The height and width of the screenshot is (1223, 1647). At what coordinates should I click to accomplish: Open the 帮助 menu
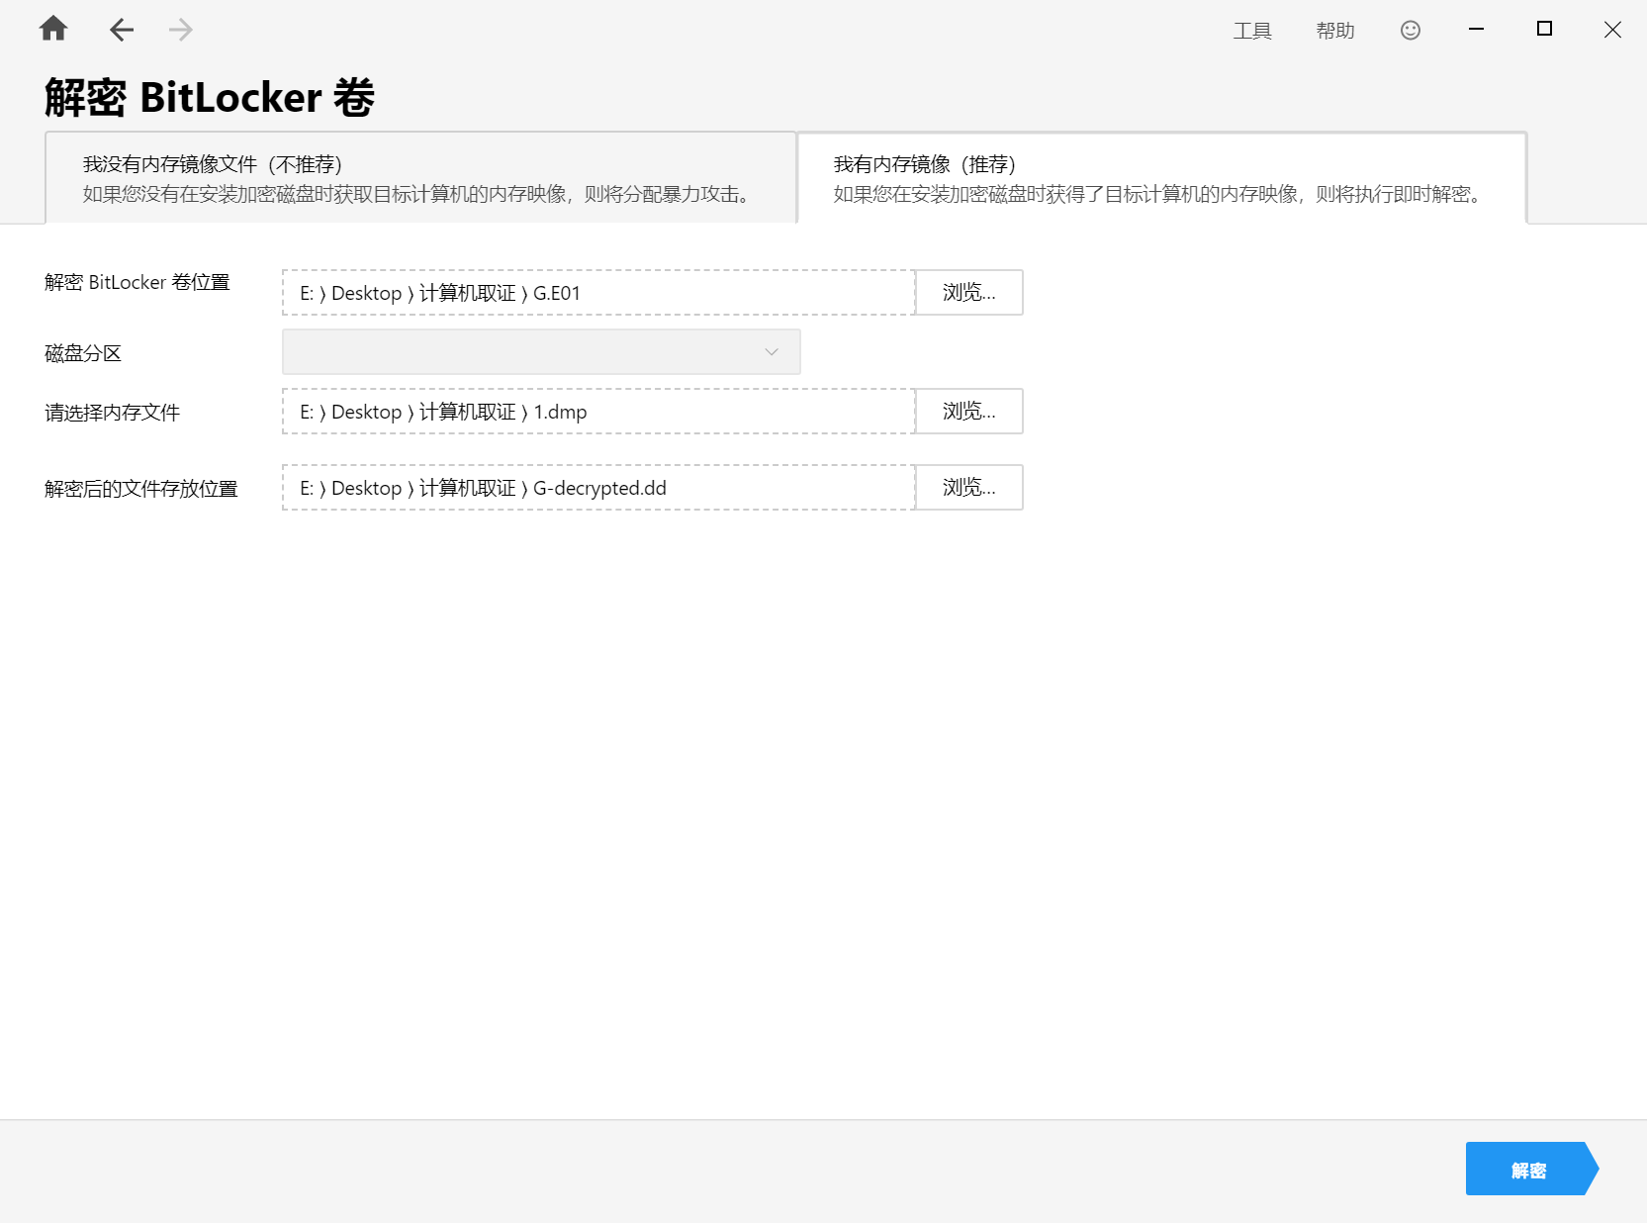coord(1335,31)
